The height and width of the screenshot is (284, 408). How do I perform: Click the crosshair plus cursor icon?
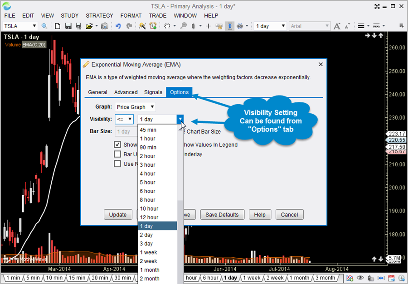click(208, 26)
